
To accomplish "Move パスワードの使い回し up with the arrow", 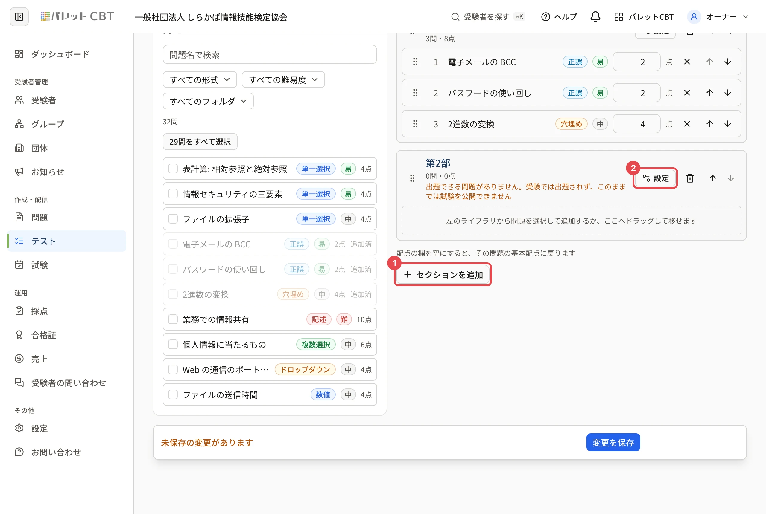I will tap(709, 93).
